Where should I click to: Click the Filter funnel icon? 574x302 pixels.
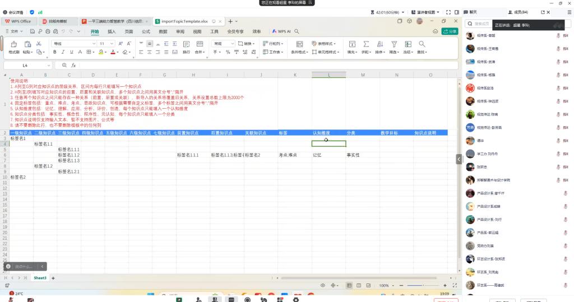[x=394, y=44]
